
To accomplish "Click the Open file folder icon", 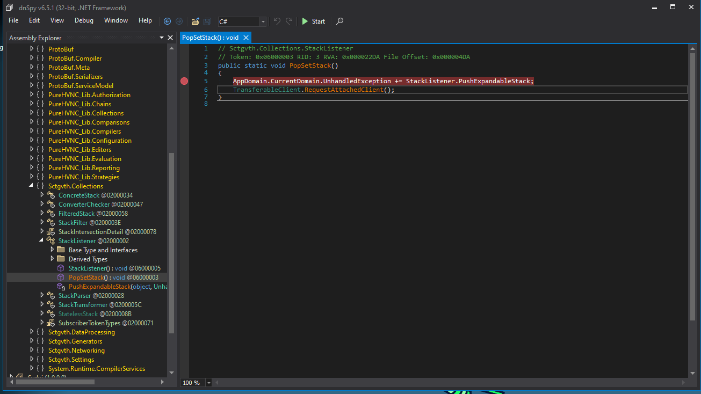I will [x=195, y=21].
